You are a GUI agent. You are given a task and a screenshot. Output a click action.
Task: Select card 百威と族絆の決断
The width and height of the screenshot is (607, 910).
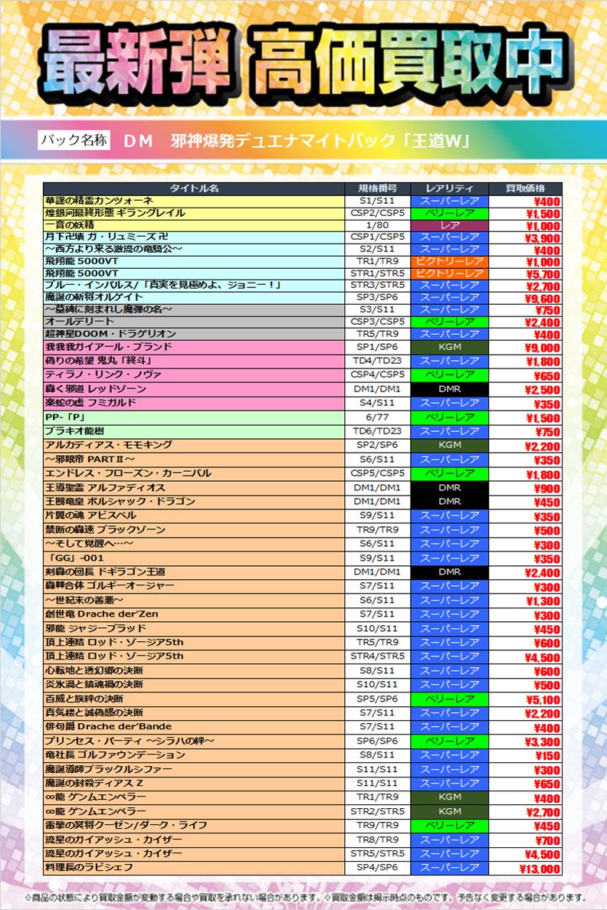pos(84,699)
